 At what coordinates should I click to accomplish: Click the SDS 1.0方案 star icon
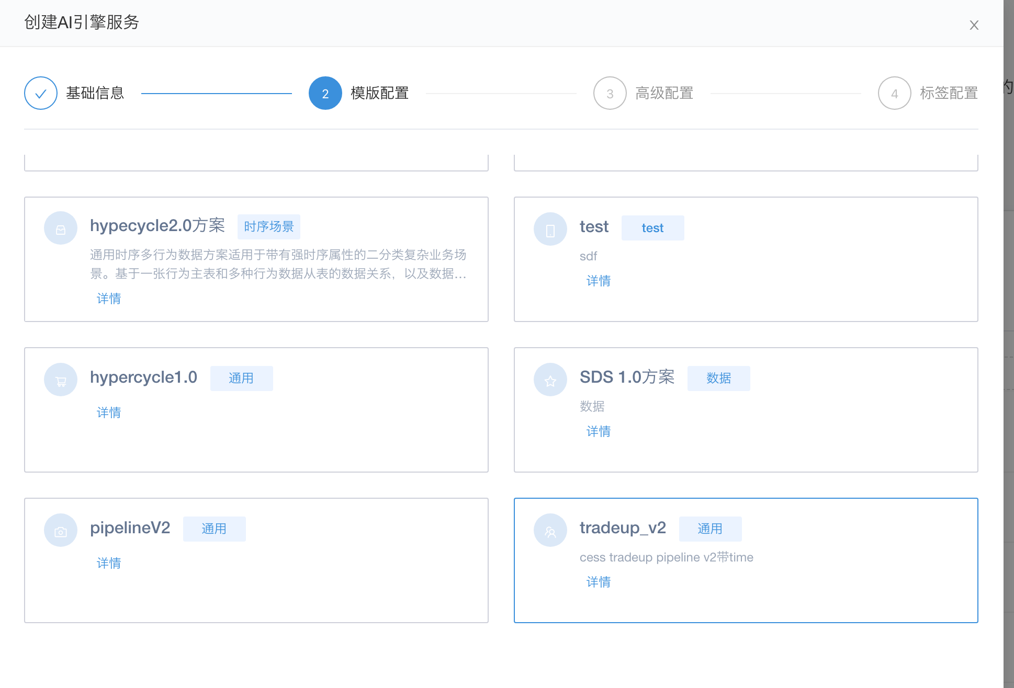click(x=550, y=380)
